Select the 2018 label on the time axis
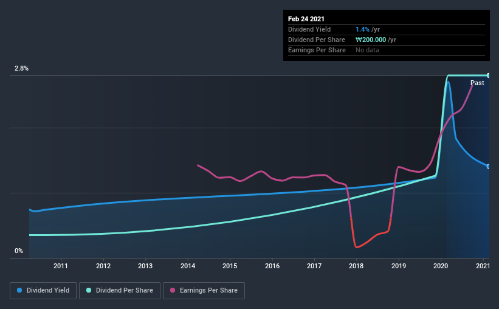Screen dimensions: 499x309 (x=356, y=266)
